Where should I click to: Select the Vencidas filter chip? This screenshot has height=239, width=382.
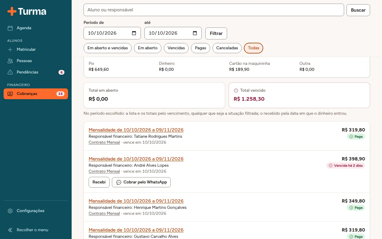point(176,48)
